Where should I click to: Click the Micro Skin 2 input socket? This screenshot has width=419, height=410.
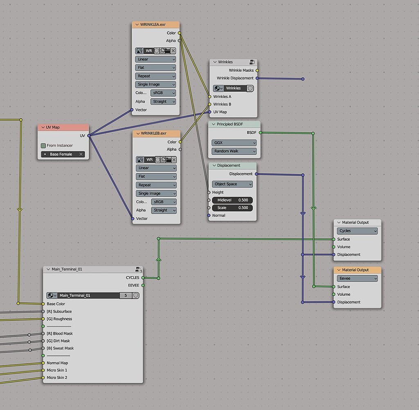[43, 378]
